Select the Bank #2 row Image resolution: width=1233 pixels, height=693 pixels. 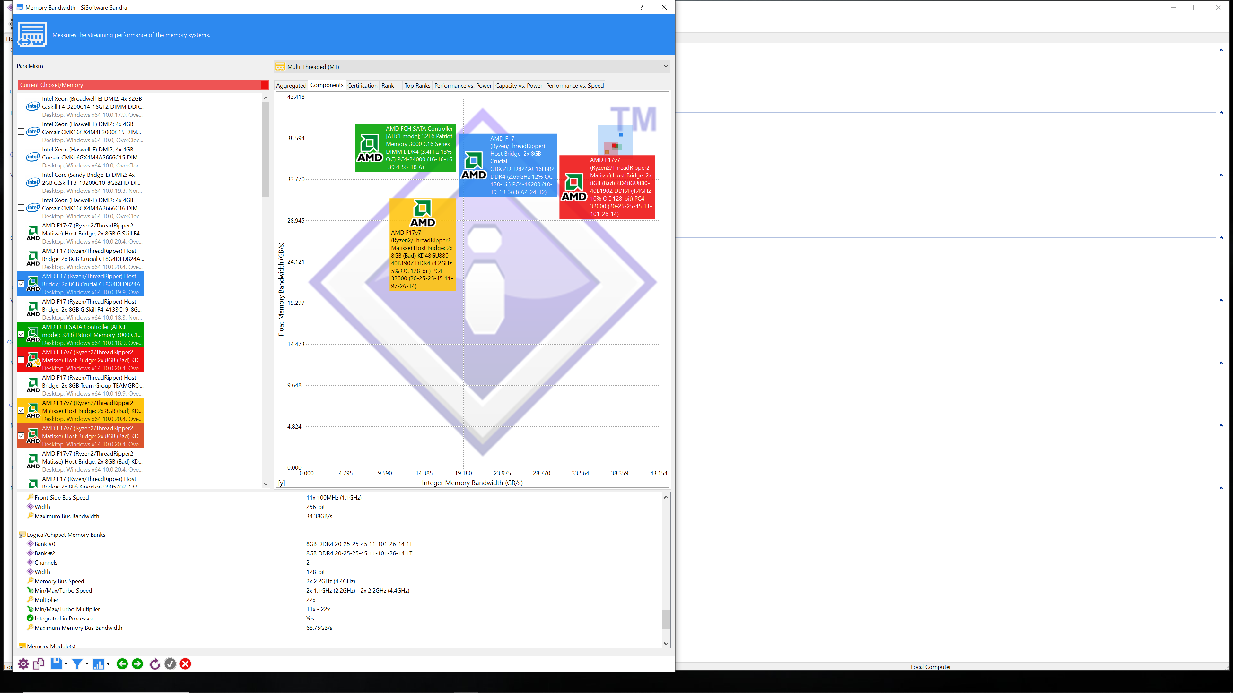(340, 553)
